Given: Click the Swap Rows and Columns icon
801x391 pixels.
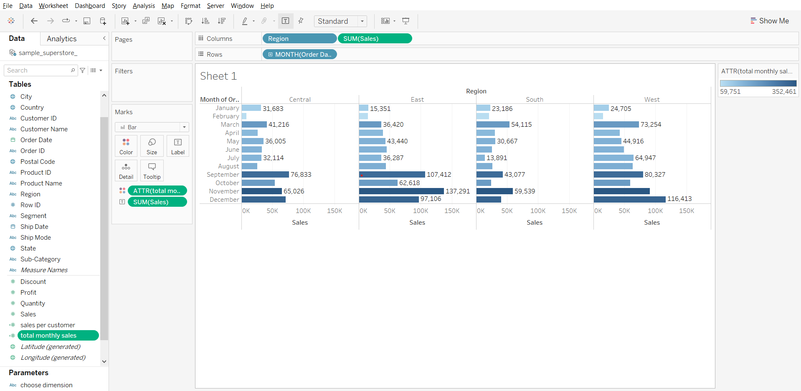Looking at the screenshot, I should 189,21.
